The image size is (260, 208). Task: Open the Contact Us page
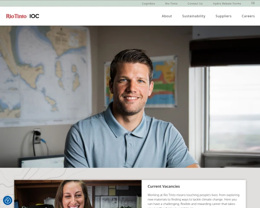pyautogui.click(x=195, y=3)
